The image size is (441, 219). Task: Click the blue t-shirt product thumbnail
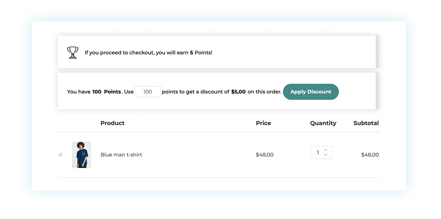coord(81,155)
